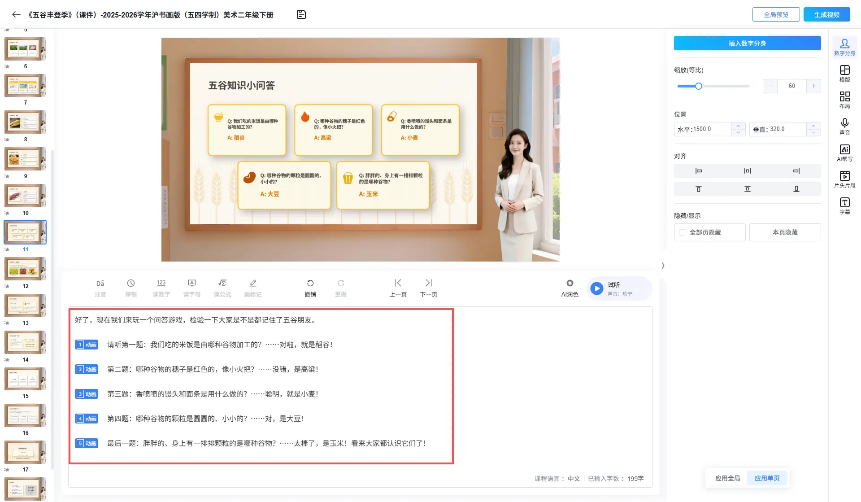Select the 应用单页 option
The image size is (861, 502).
(x=767, y=478)
